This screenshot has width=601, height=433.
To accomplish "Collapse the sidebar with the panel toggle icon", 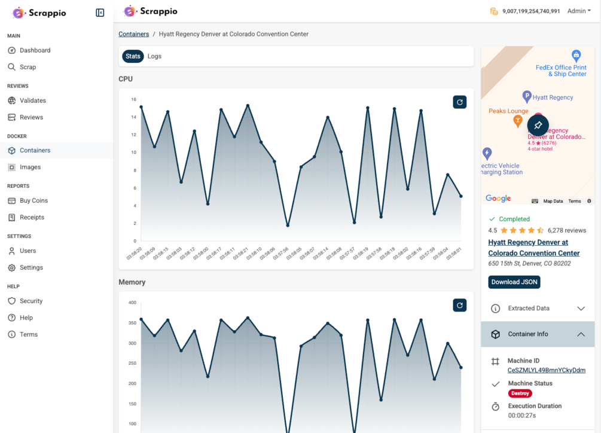I will click(x=100, y=13).
